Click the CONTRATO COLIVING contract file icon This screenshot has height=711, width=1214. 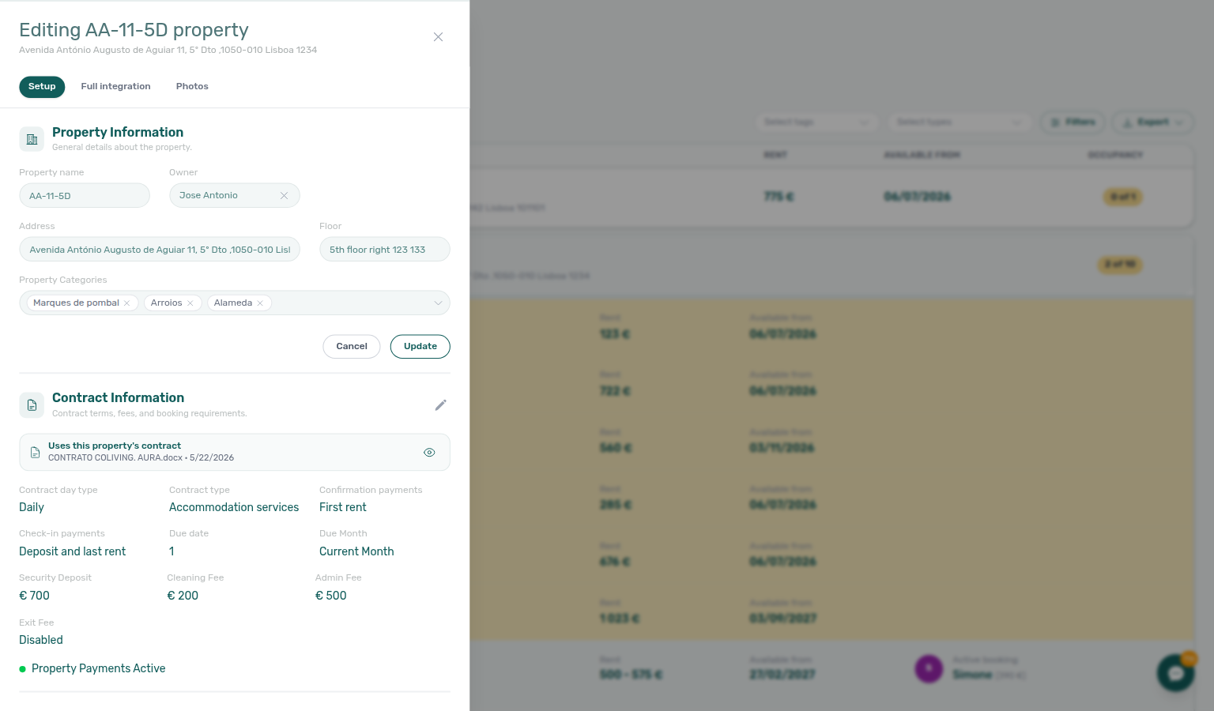coord(35,453)
